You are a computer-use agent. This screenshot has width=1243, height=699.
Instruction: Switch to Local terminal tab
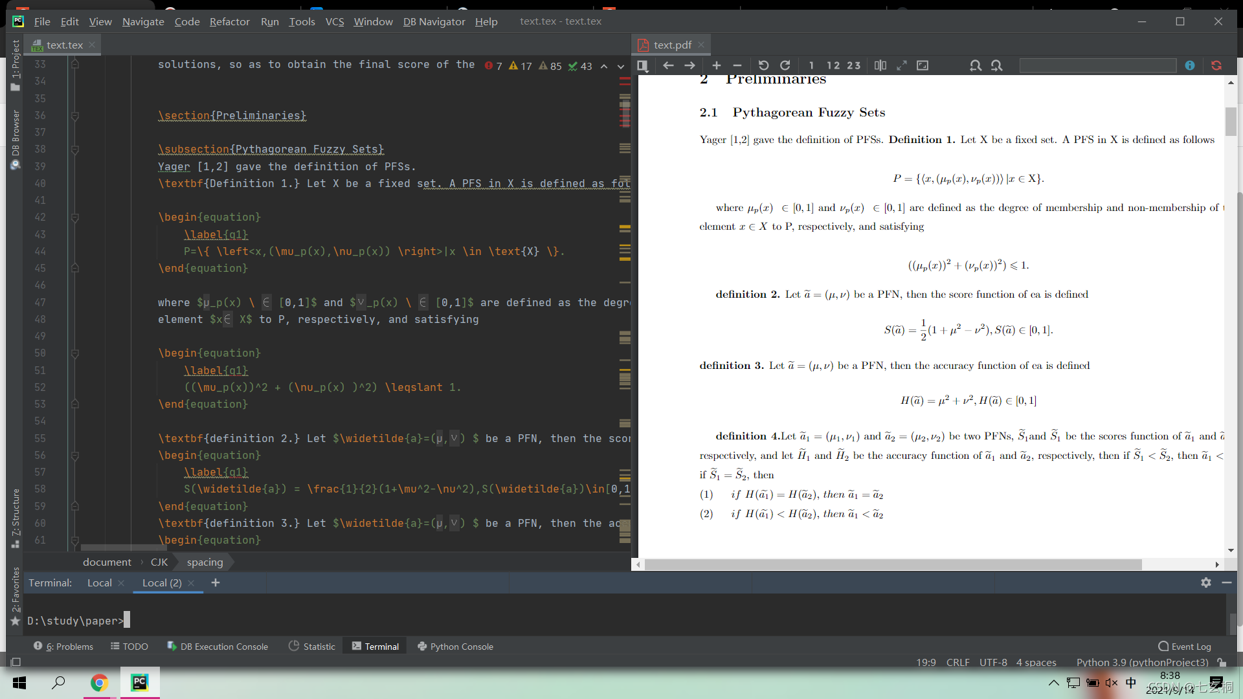(99, 582)
